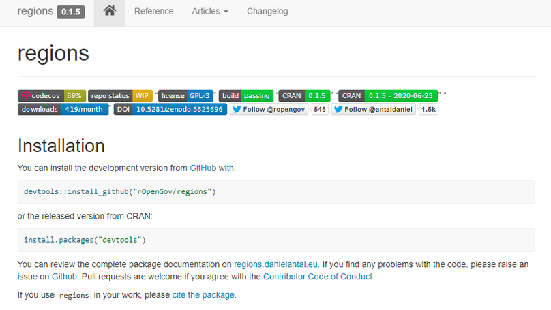
Task: Open the GitHub link under Installation
Action: (x=203, y=168)
